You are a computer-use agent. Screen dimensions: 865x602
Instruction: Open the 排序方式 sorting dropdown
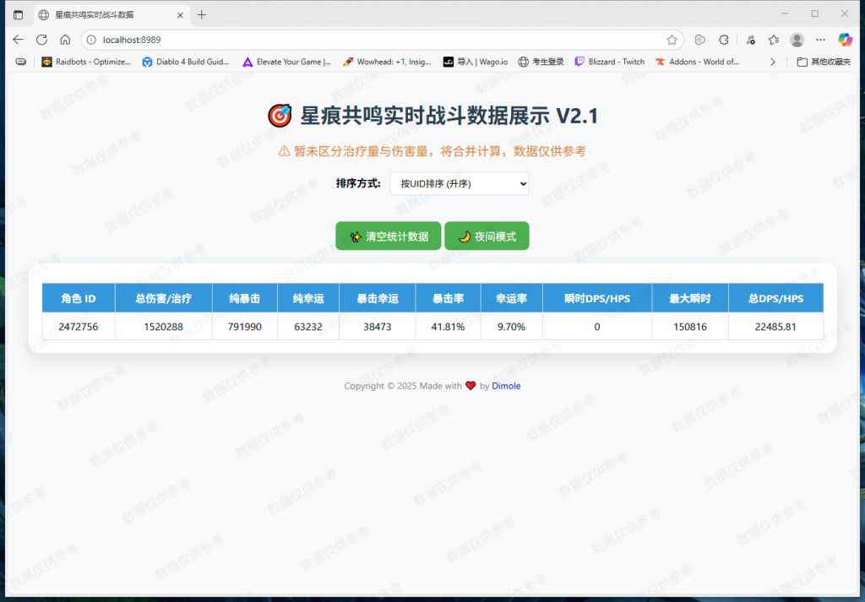tap(459, 183)
